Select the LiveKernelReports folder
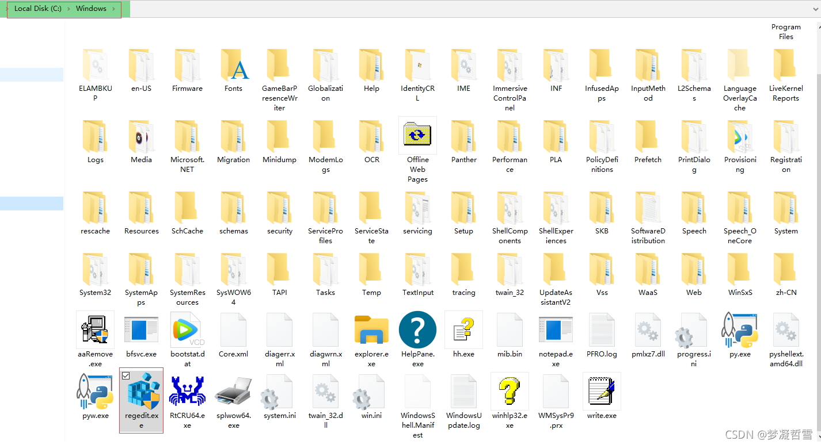821x445 pixels. pyautogui.click(x=786, y=75)
